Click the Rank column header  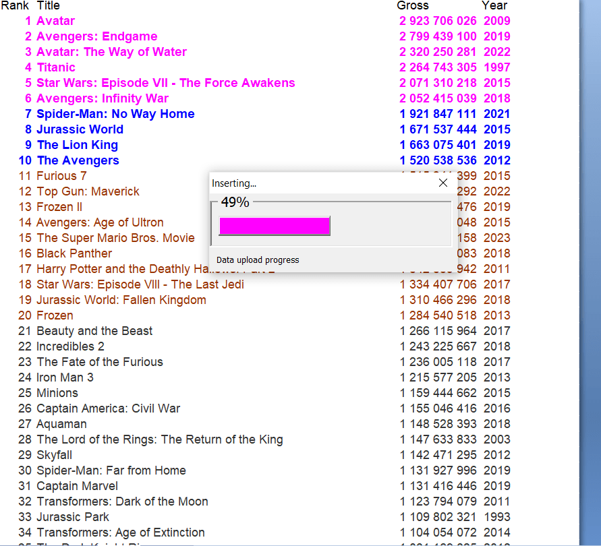(x=15, y=5)
